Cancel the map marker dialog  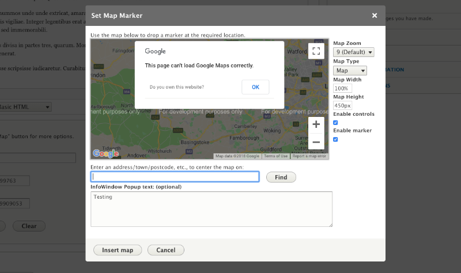point(166,250)
